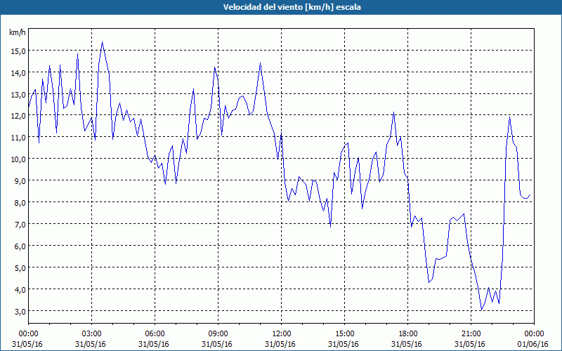The height and width of the screenshot is (351, 562).
Task: Select the 6,0 y-axis value
Action: pyautogui.click(x=20, y=246)
